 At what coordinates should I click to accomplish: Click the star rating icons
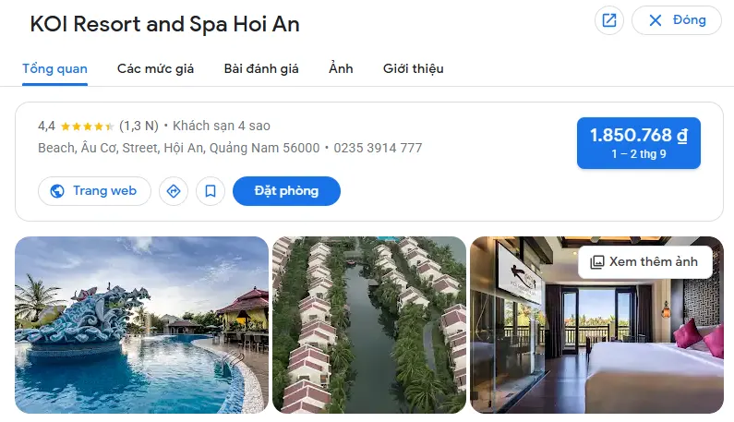(88, 127)
